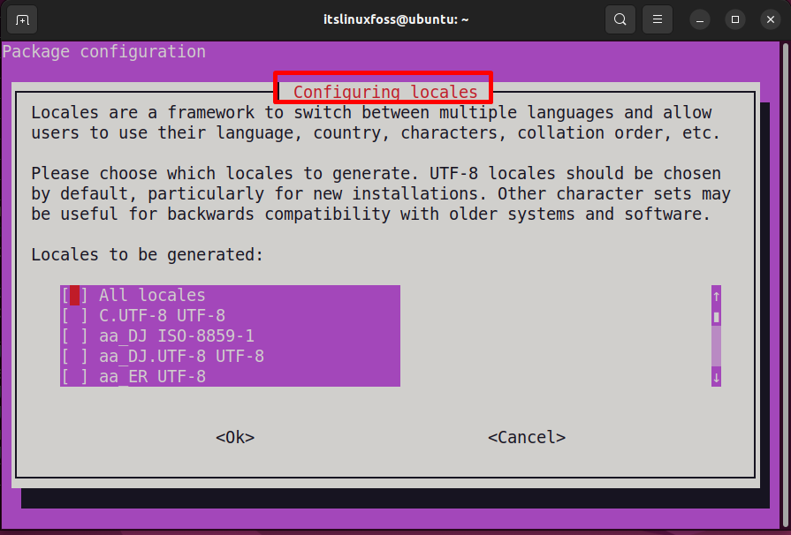The image size is (791, 535).
Task: Click the locale list scrollbar thumb
Action: click(x=717, y=317)
